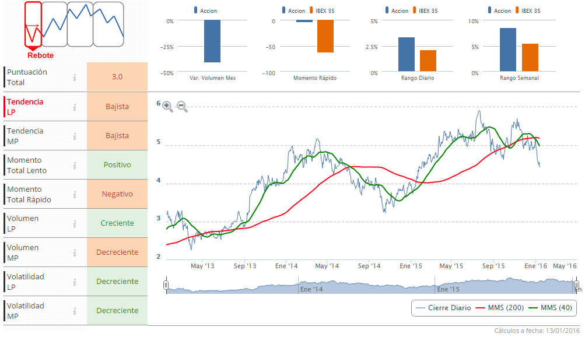Open Momento Total Rápido info icon
Viewport: 585px width, 337px height.
click(75, 194)
